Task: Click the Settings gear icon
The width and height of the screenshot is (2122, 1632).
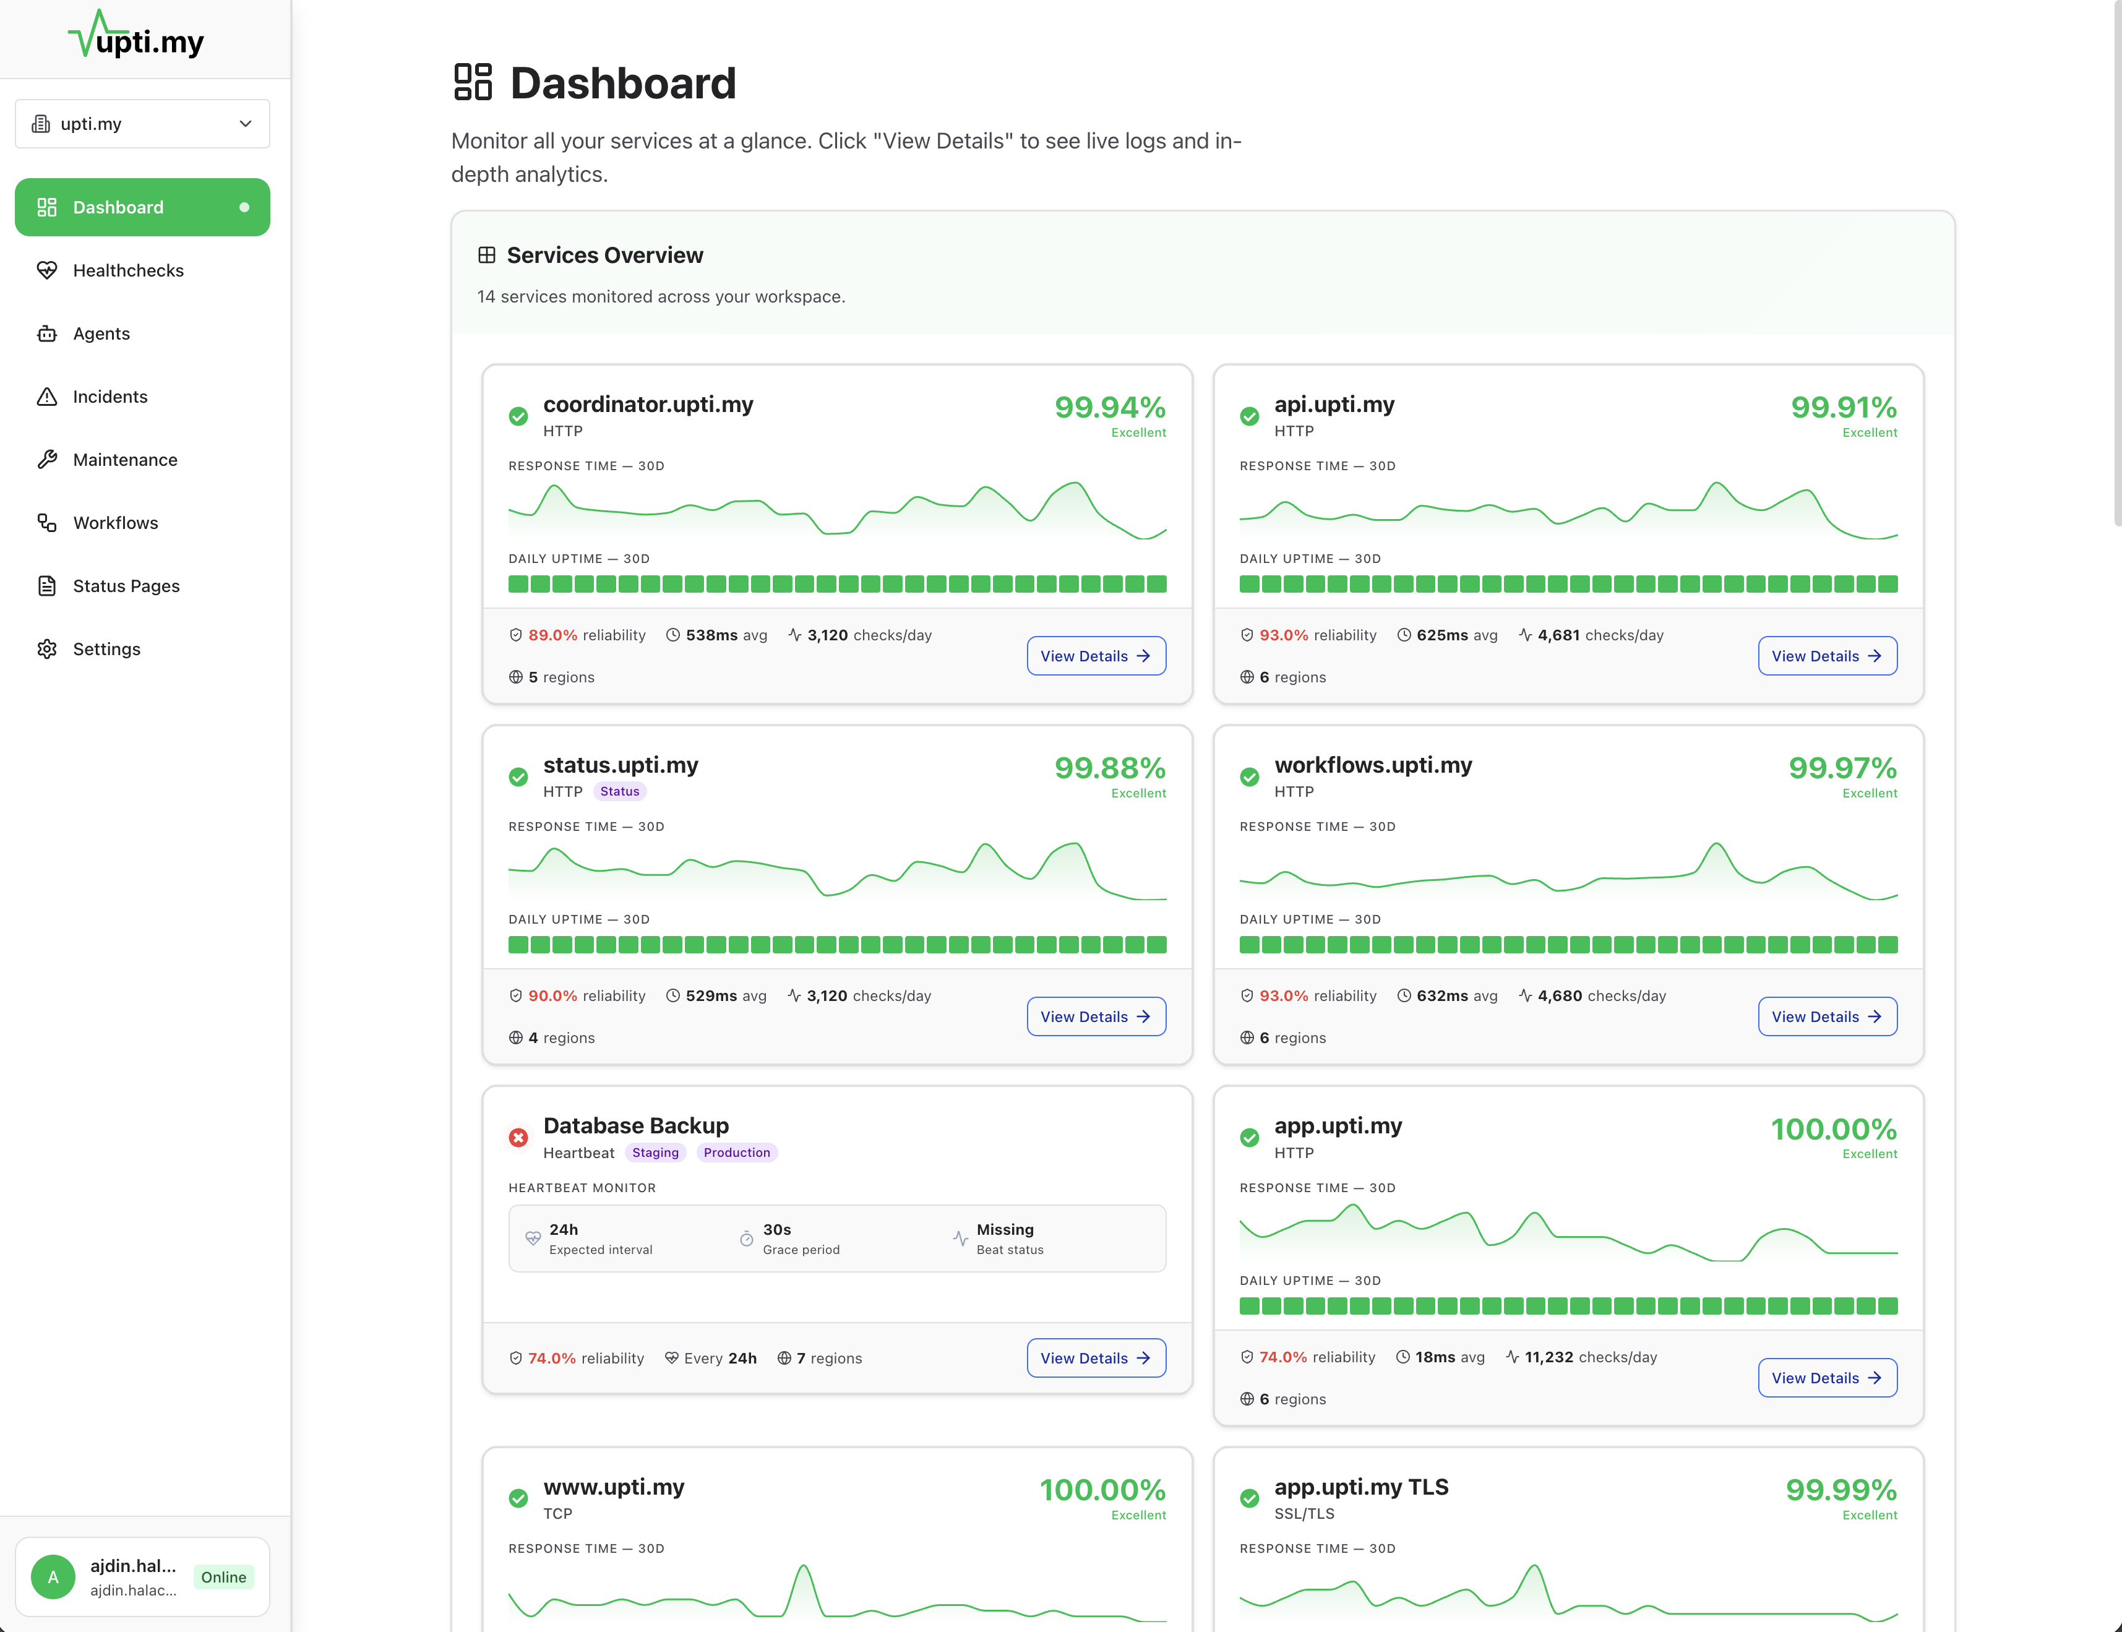Action: 46,649
